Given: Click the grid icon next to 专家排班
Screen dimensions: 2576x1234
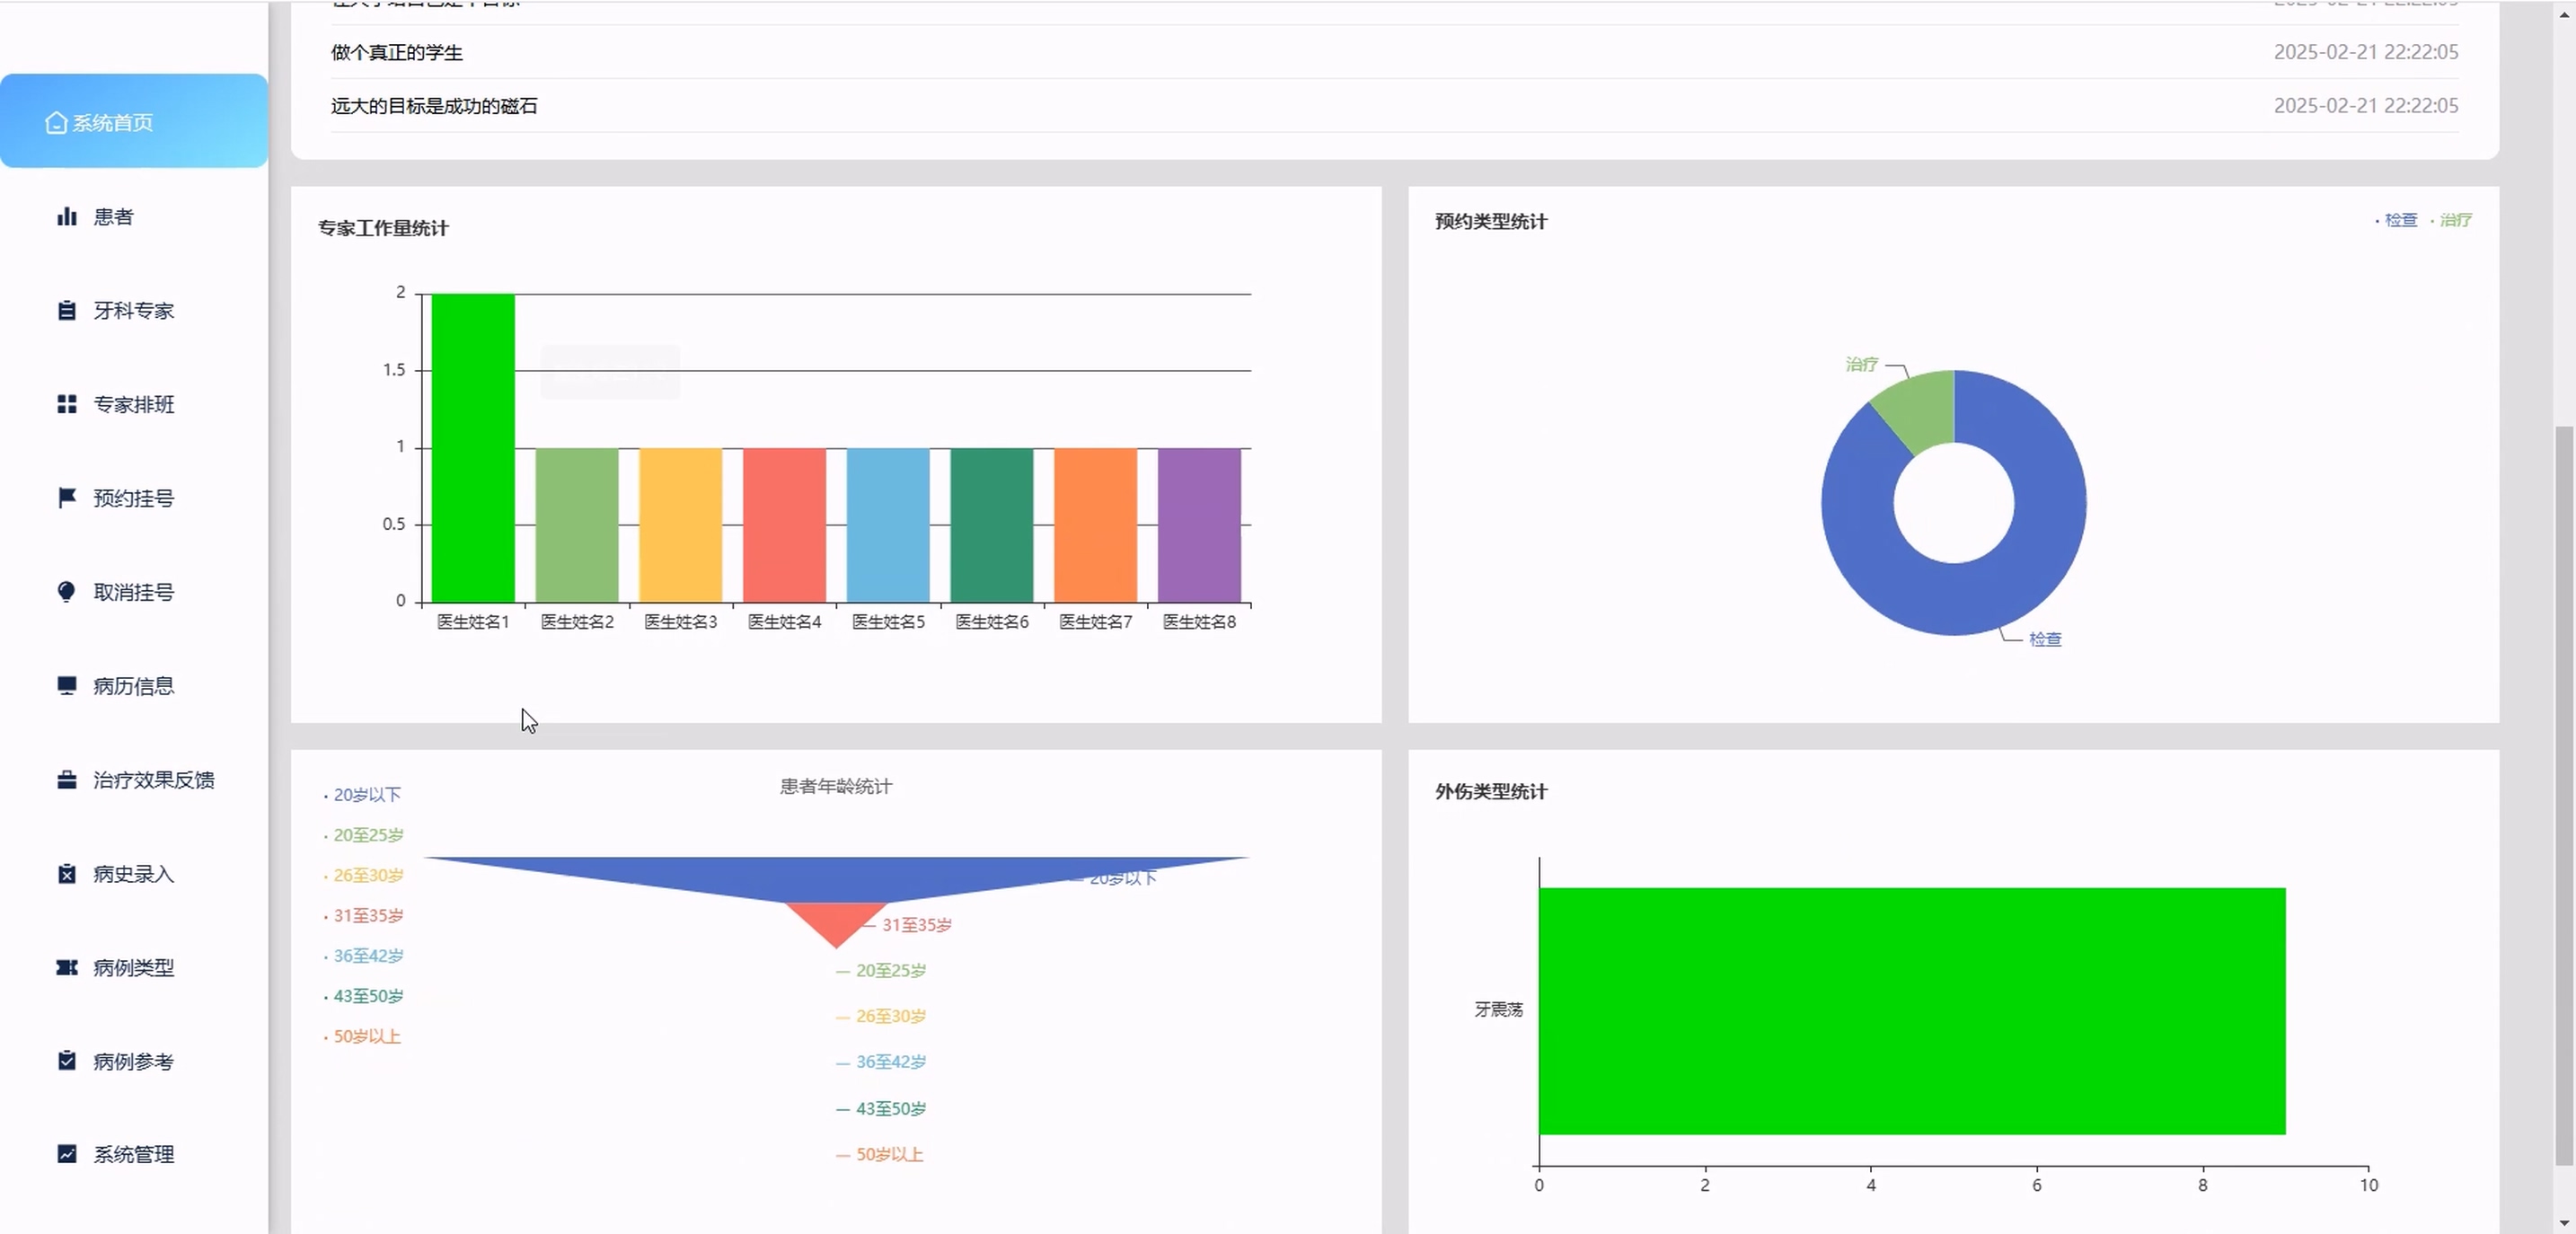Looking at the screenshot, I should coord(67,404).
